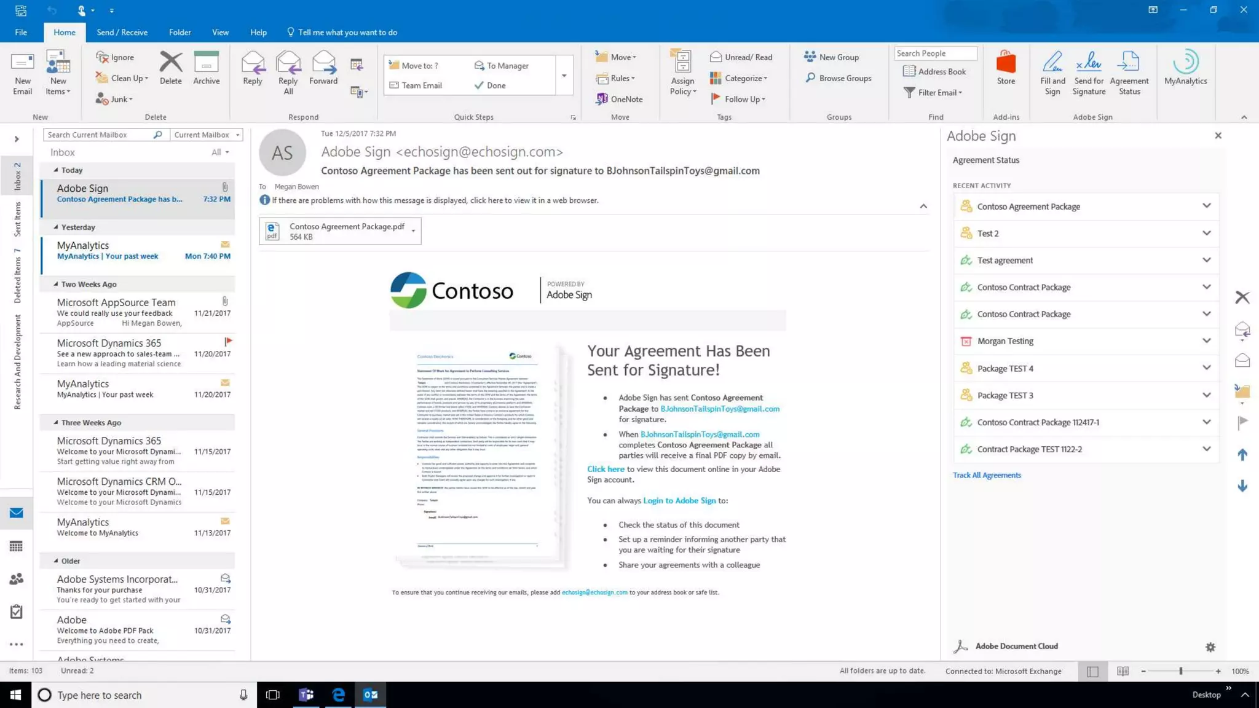The width and height of the screenshot is (1259, 708).
Task: Click the Archive button in ribbon
Action: (x=206, y=68)
